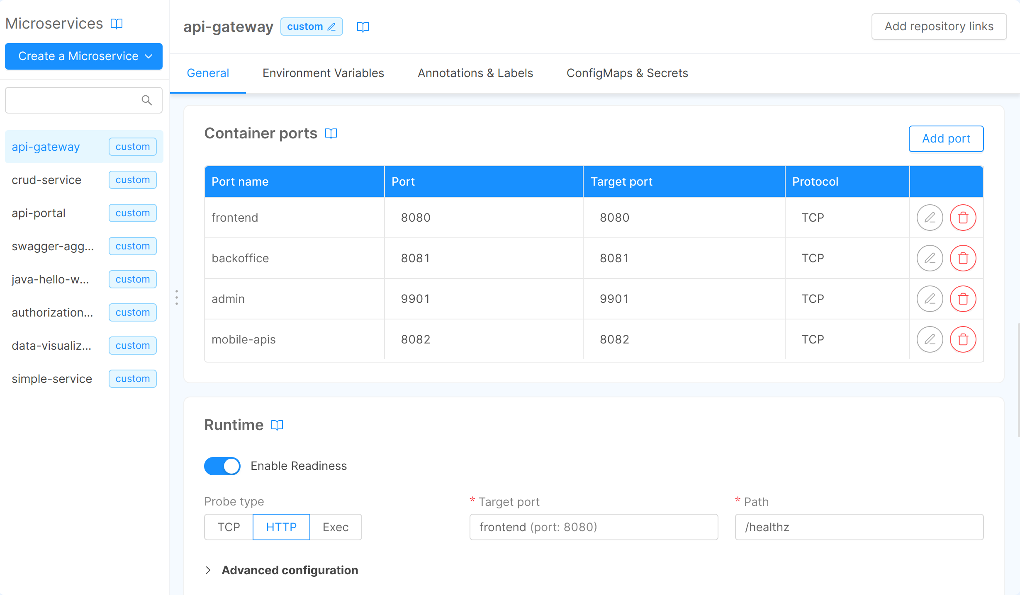Delete the mobile-apis port entry

coord(963,339)
